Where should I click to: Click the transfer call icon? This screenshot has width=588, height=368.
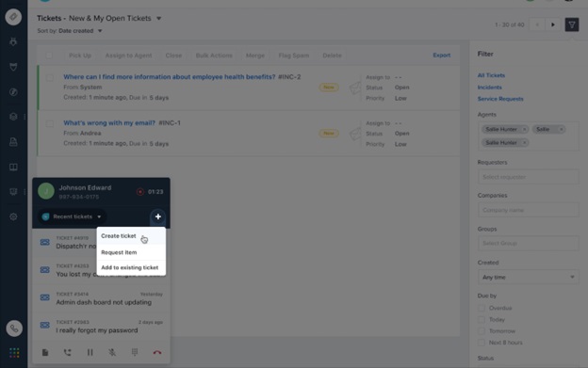68,352
